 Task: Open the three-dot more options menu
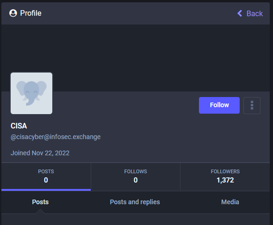[x=252, y=105]
